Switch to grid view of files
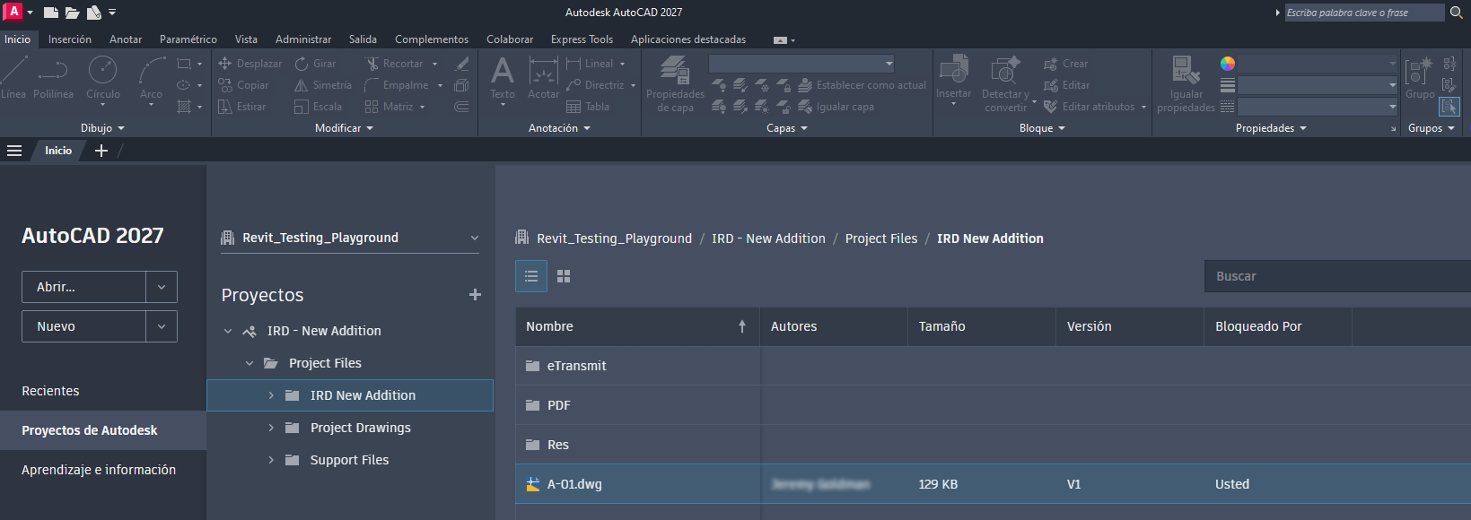The image size is (1471, 520). (564, 276)
